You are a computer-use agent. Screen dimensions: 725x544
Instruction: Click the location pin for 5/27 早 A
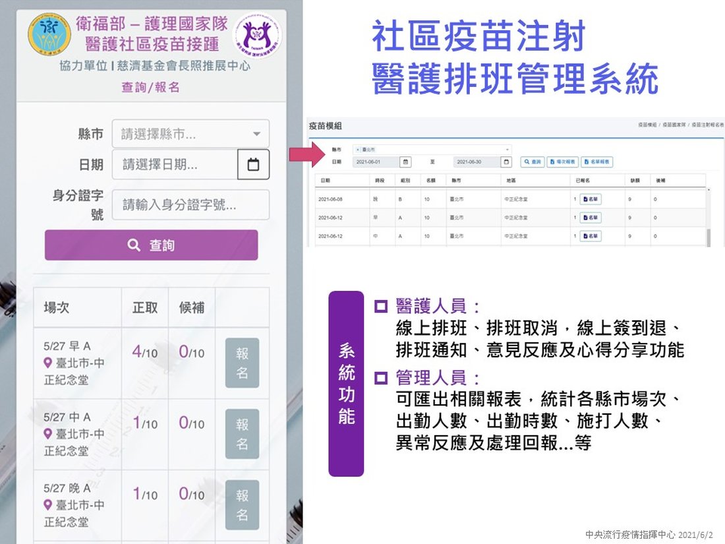point(47,363)
